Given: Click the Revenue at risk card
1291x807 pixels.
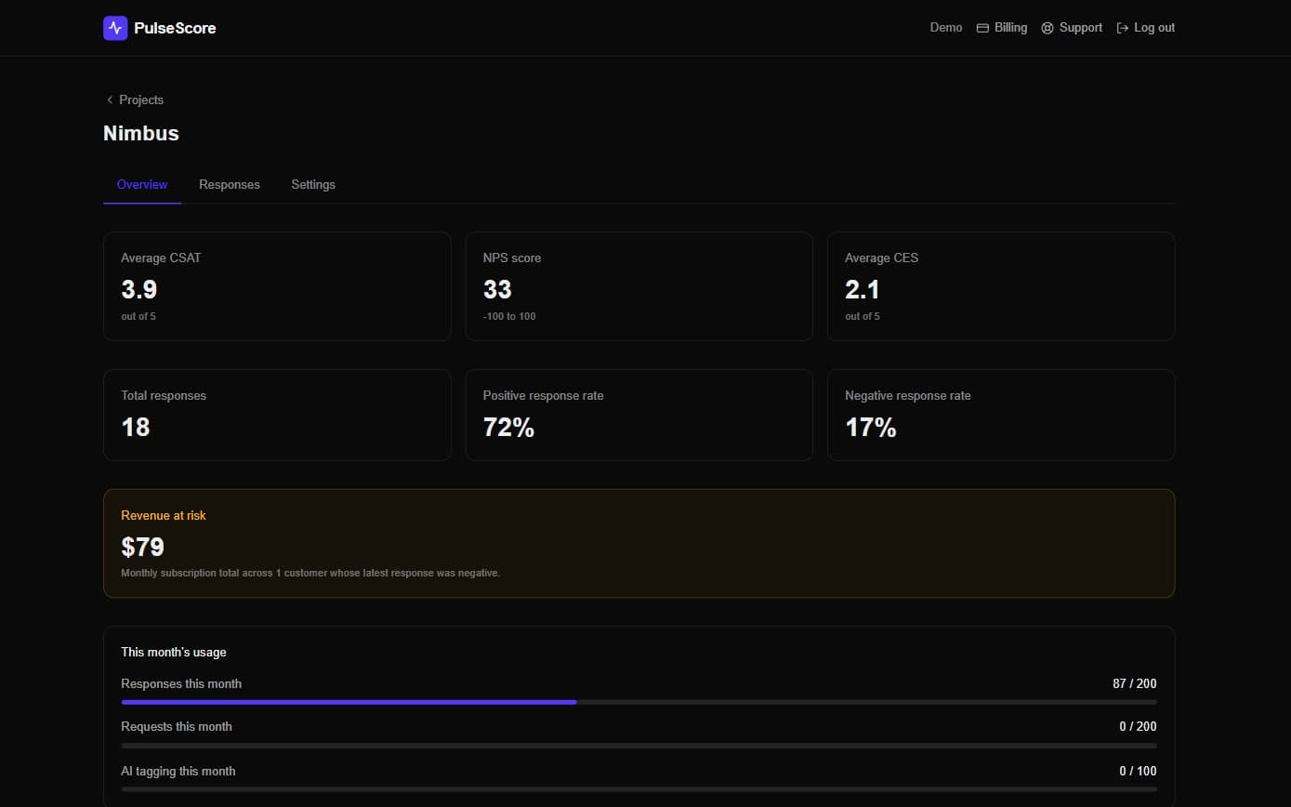Looking at the screenshot, I should (x=639, y=543).
